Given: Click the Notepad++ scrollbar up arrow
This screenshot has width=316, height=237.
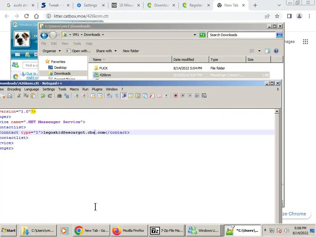Looking at the screenshot, I should 277,111.
